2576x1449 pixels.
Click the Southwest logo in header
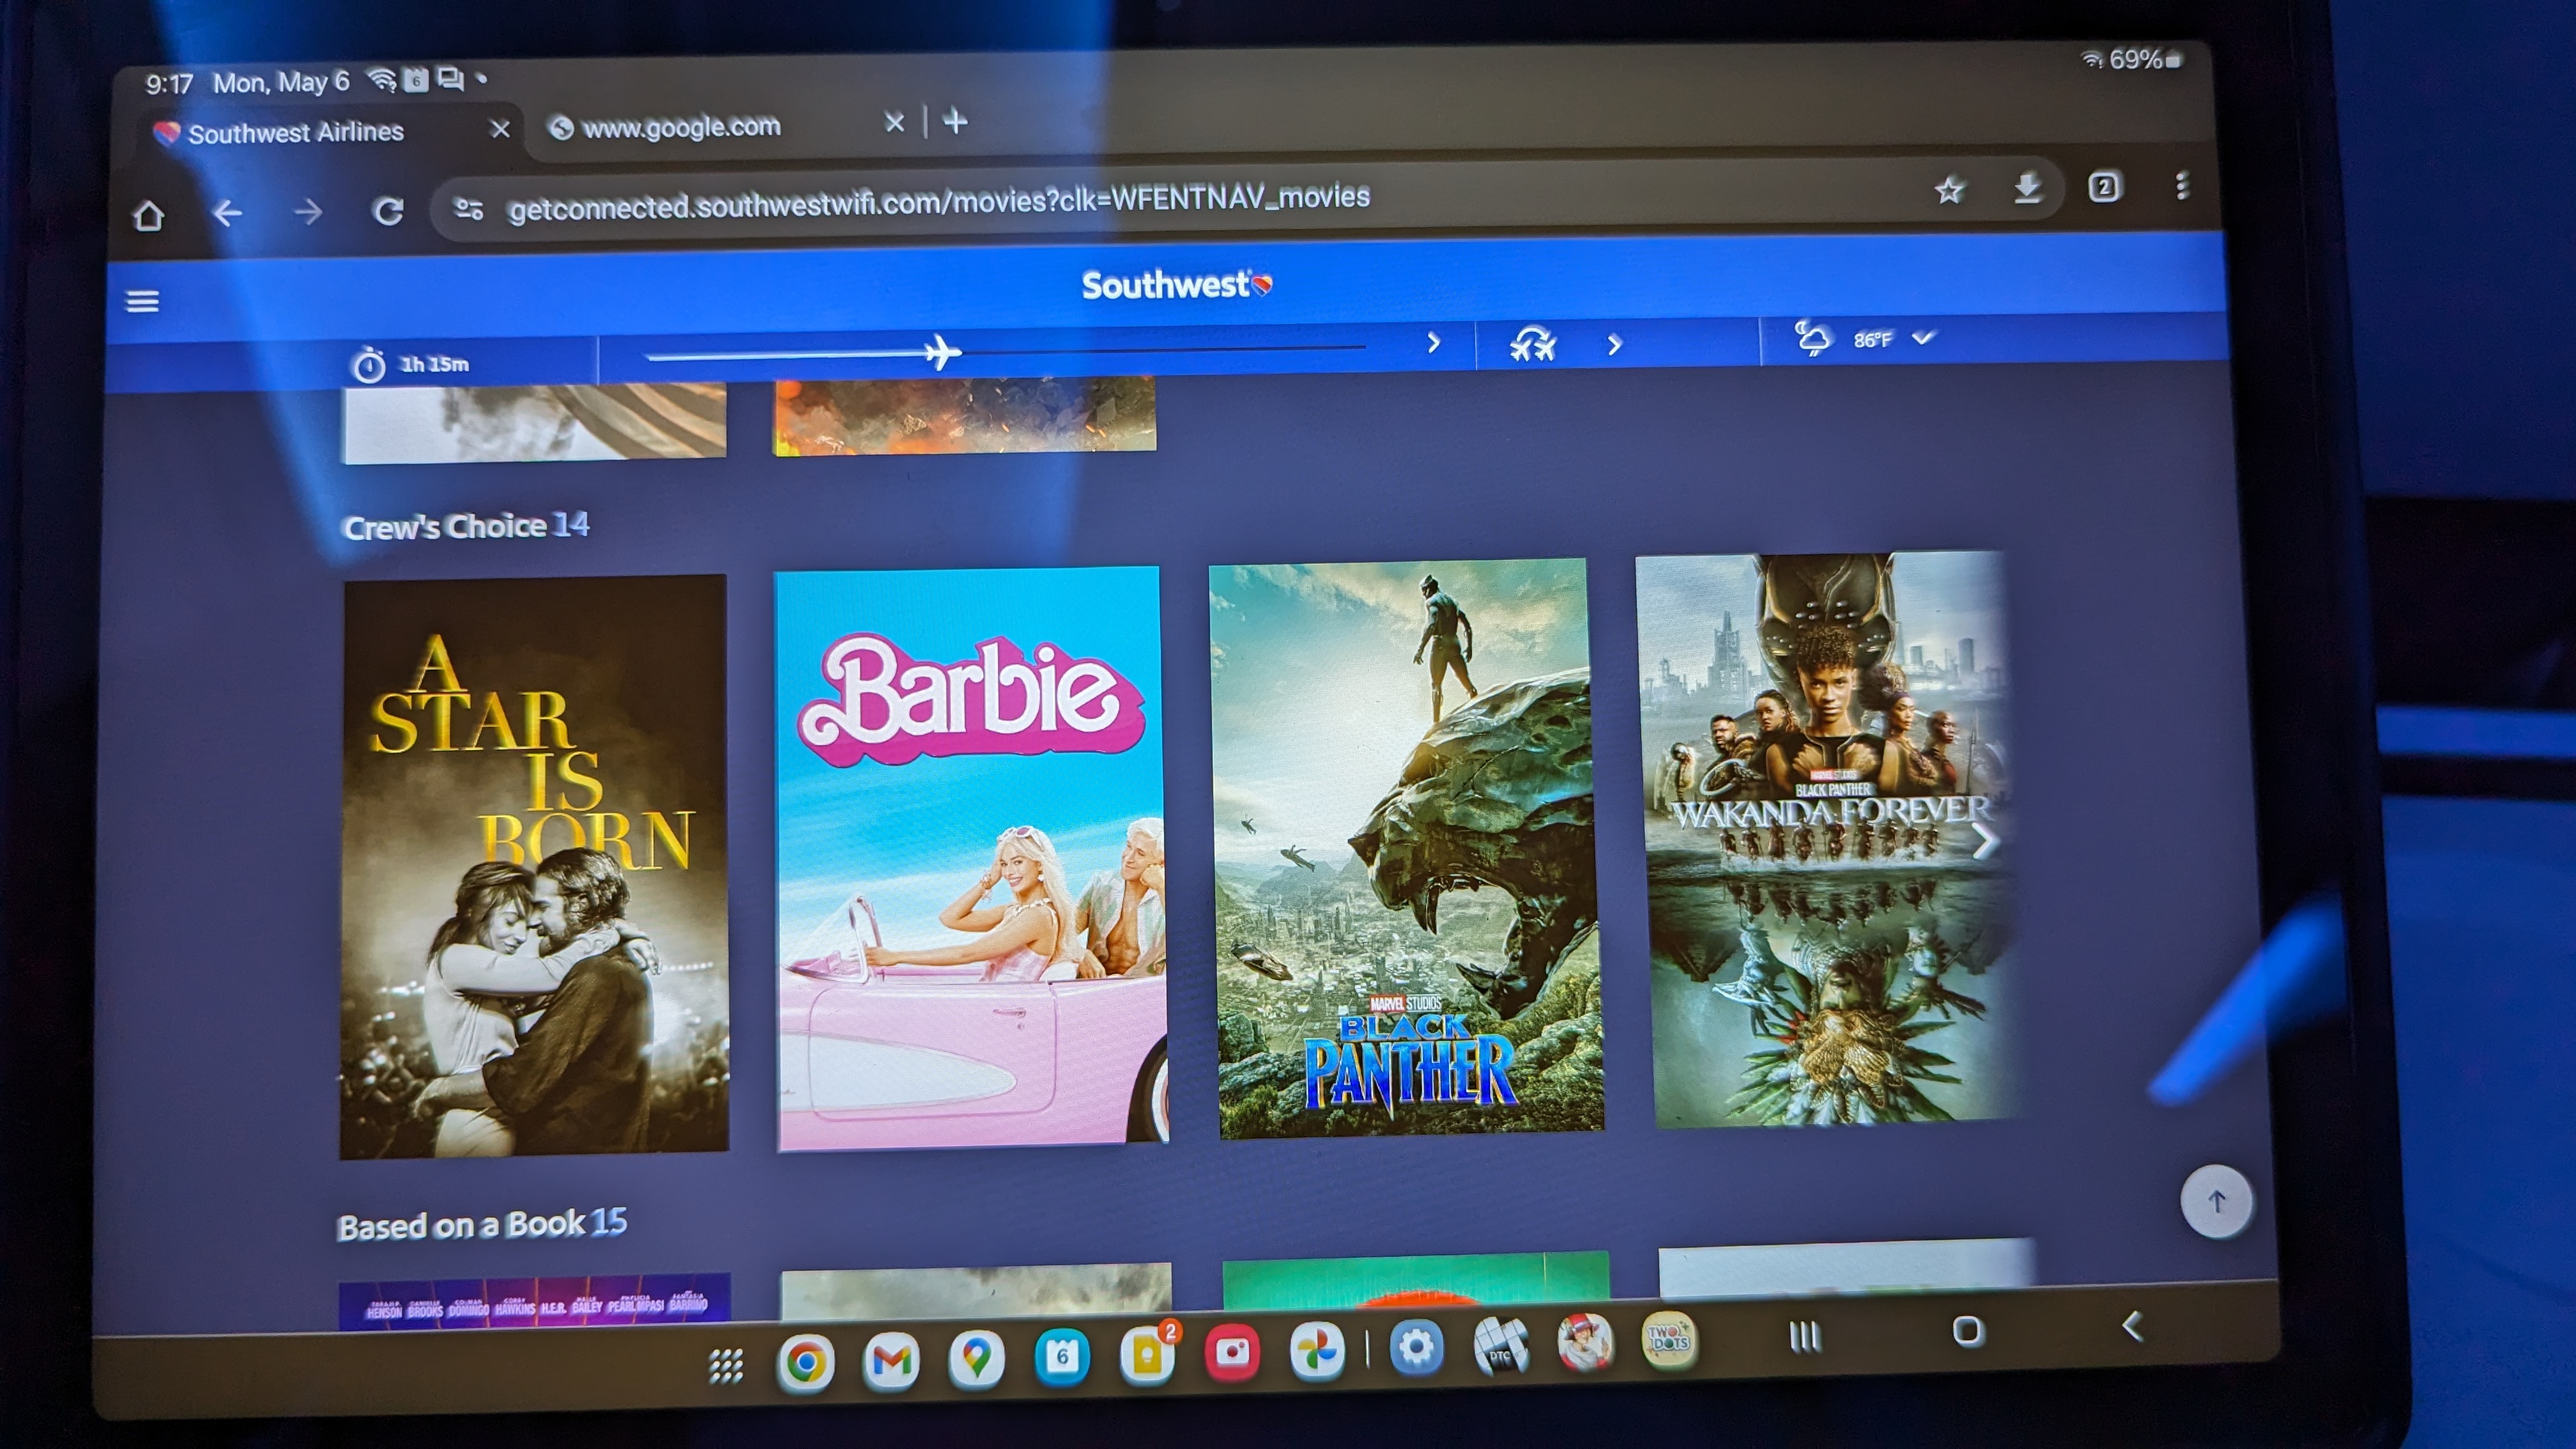pos(1176,285)
